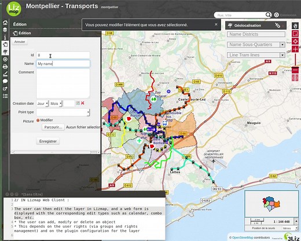Open the mouse position units dropdown

290,228
